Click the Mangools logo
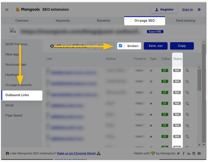The image size is (208, 162). (x=28, y=10)
